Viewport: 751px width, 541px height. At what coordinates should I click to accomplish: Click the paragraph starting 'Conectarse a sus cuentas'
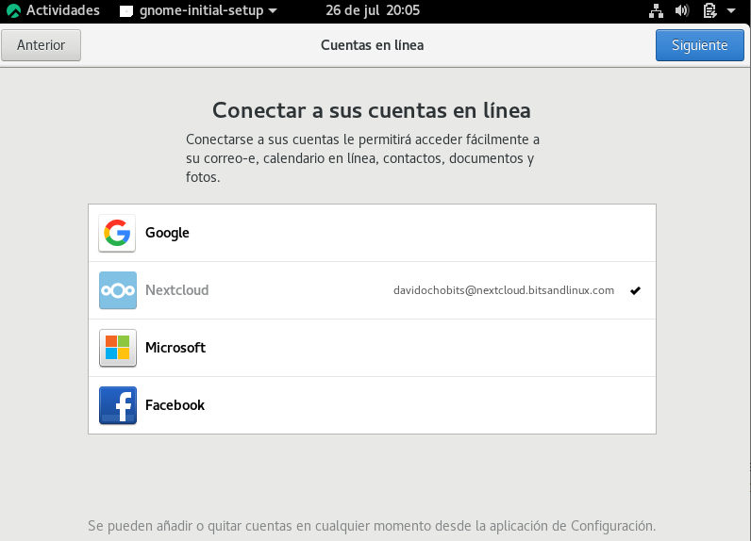tap(362, 157)
